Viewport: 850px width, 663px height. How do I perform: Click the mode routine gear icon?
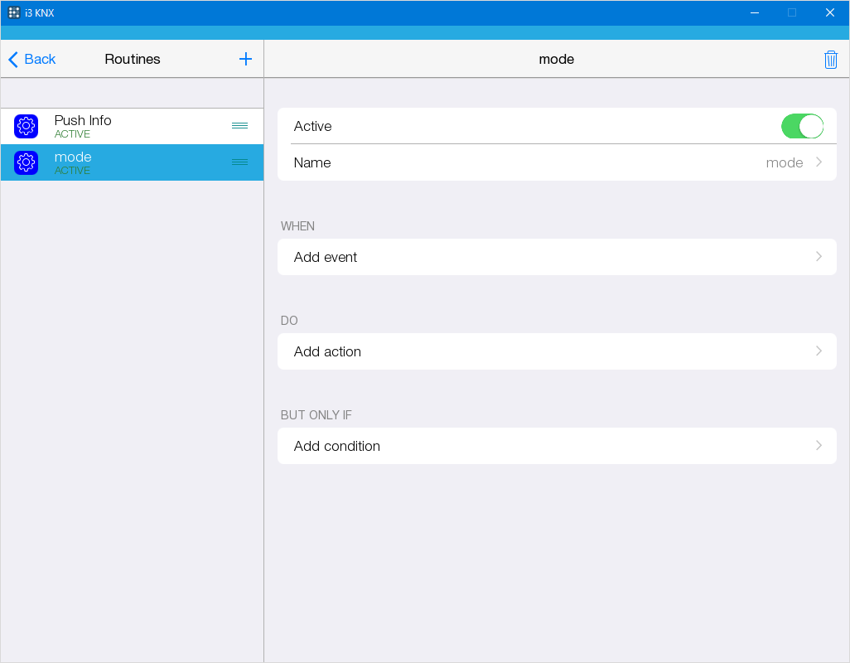point(26,162)
